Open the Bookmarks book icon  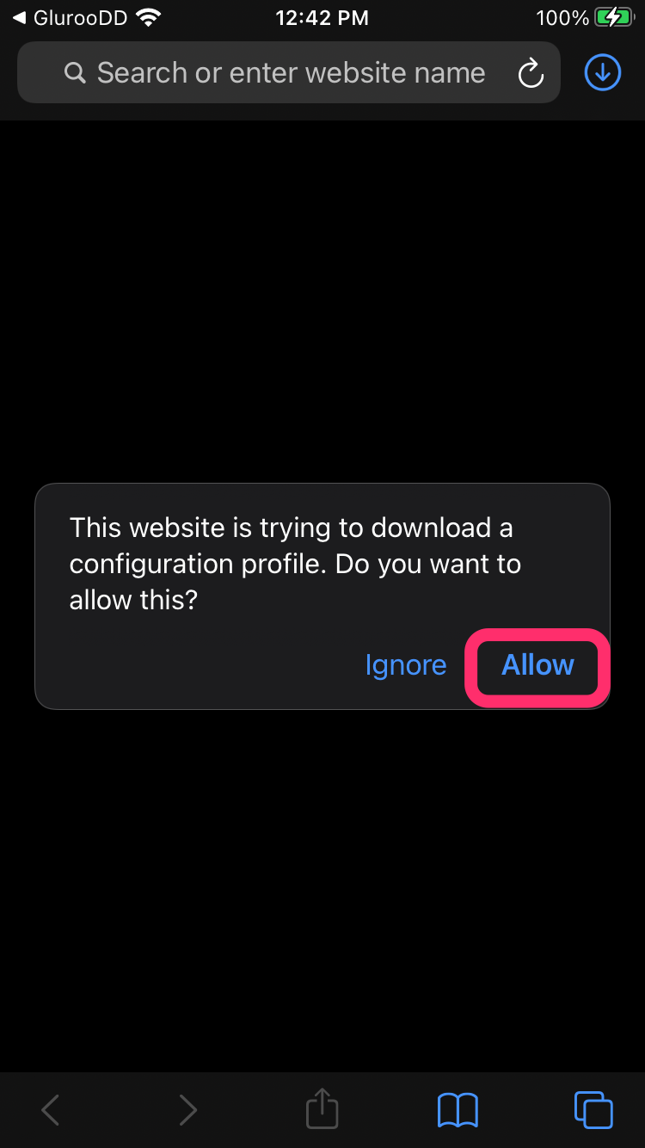pyautogui.click(x=458, y=1110)
